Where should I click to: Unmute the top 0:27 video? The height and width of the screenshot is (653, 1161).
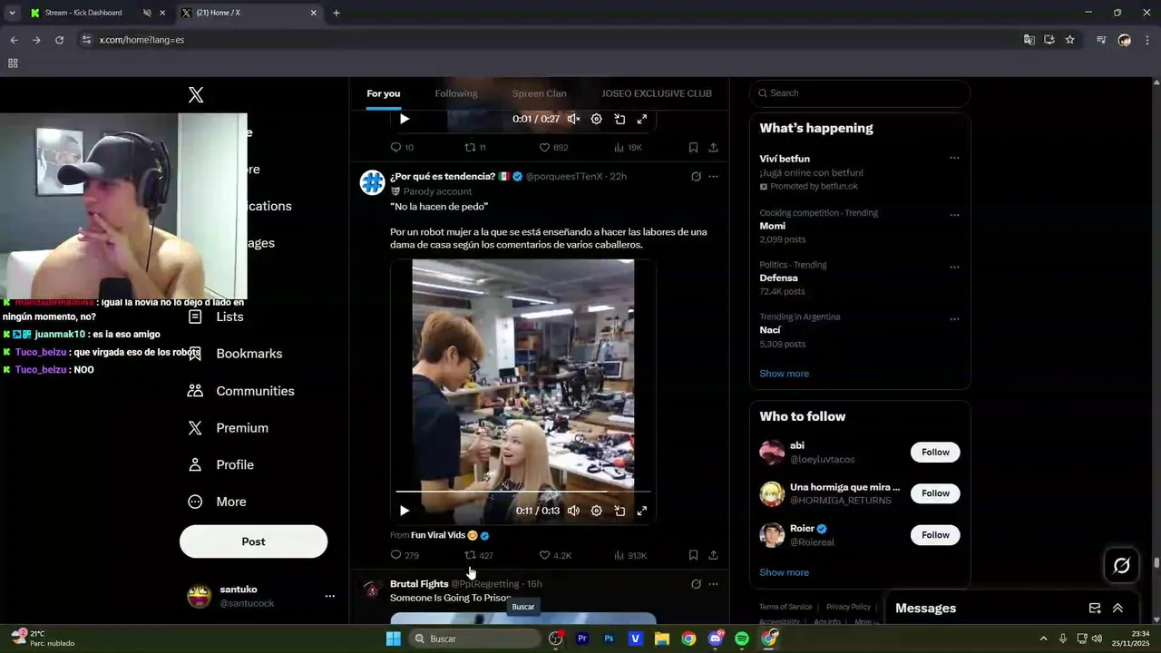[573, 119]
